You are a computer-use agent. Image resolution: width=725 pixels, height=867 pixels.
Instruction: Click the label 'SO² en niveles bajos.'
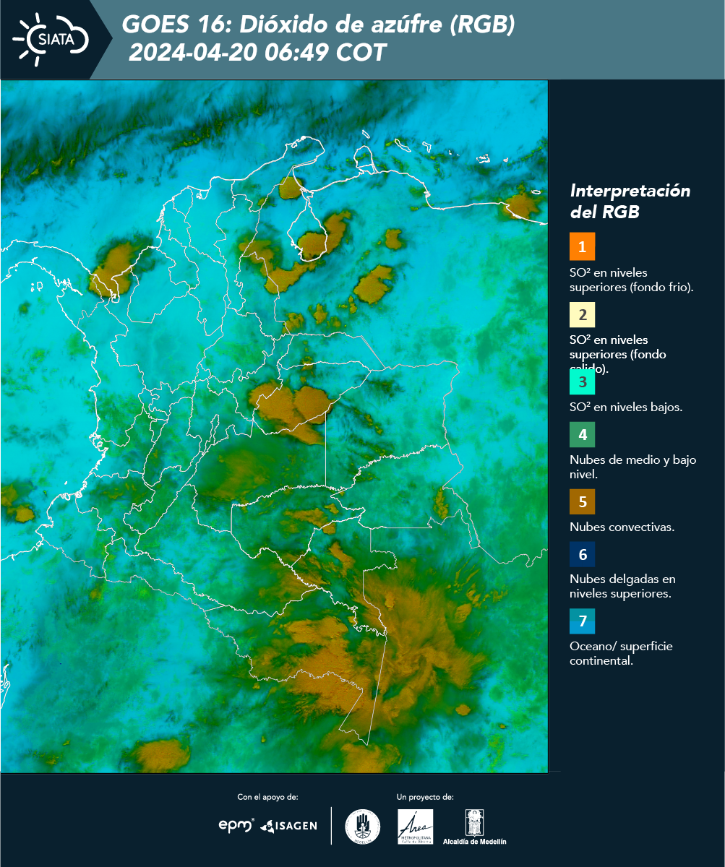(x=626, y=407)
